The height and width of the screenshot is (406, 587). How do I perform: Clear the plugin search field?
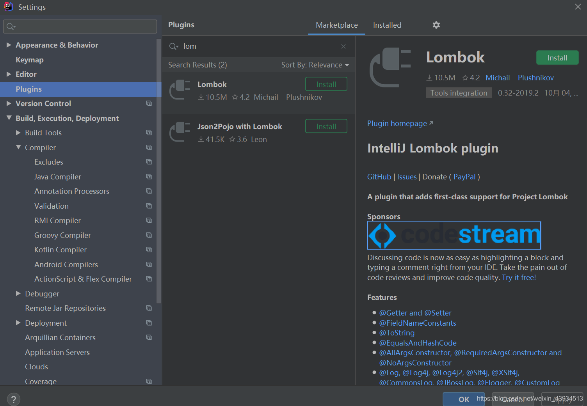pyautogui.click(x=343, y=46)
